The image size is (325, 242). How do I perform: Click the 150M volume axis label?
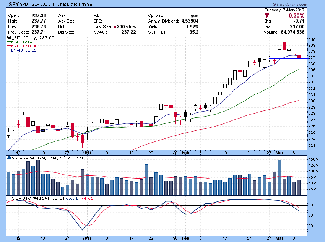coord(314,159)
